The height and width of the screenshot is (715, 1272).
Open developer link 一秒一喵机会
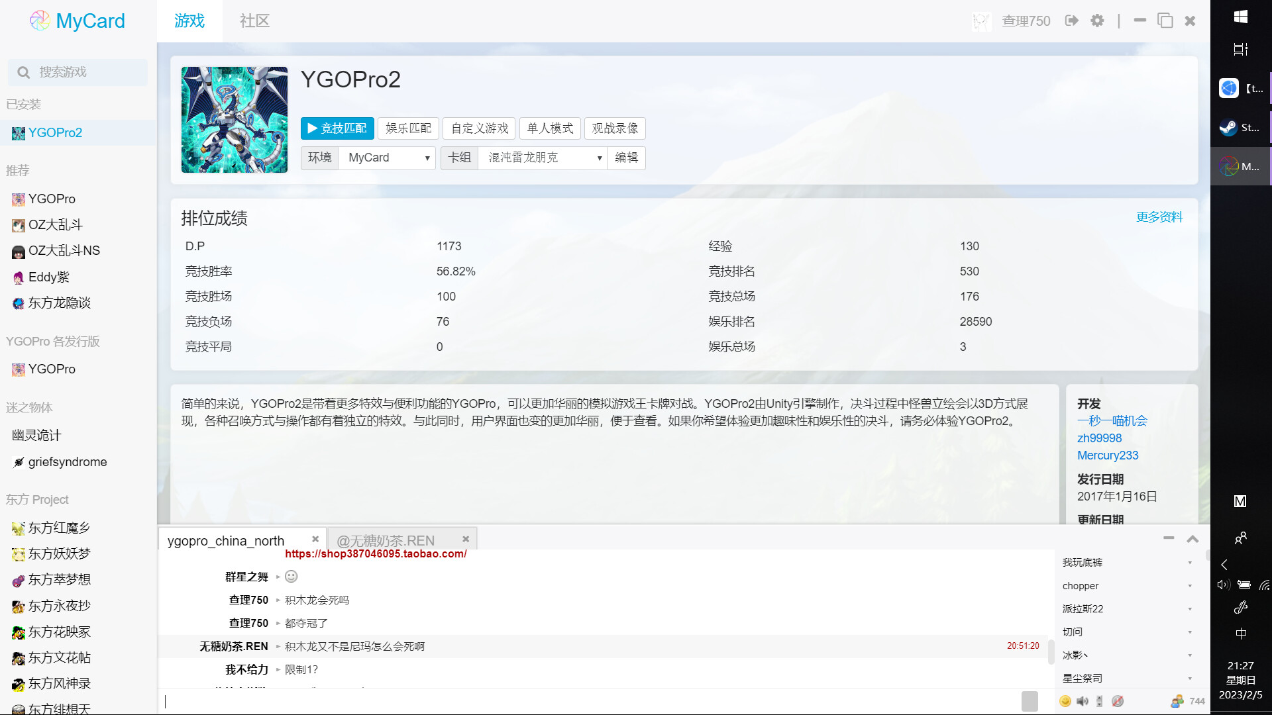[1112, 421]
